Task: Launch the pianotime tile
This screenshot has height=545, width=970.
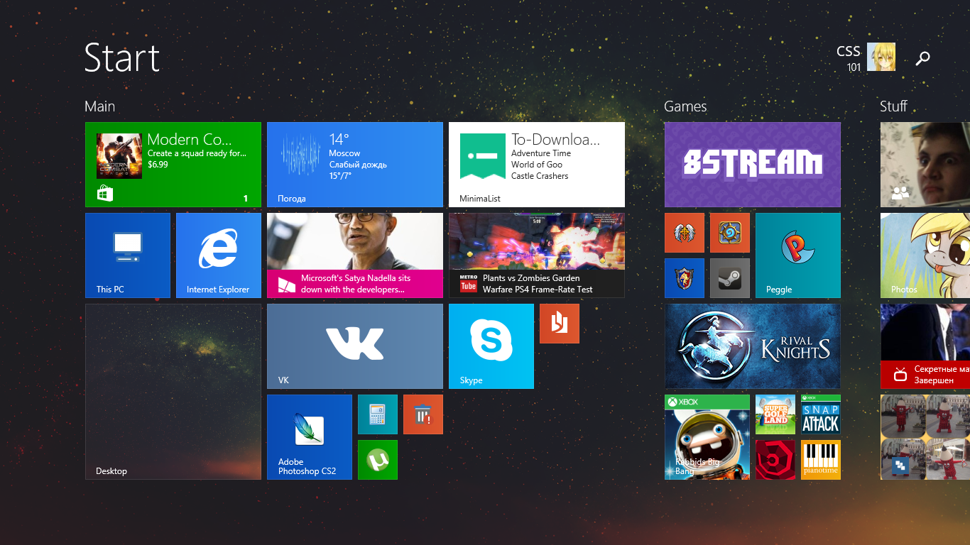Action: (821, 460)
